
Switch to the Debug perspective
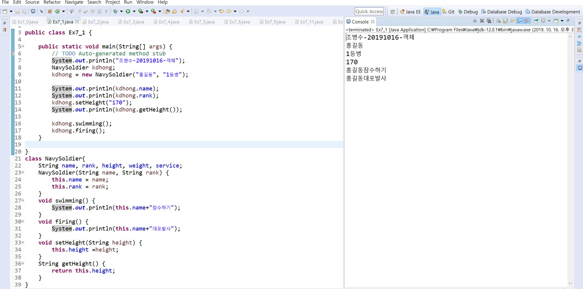(468, 12)
